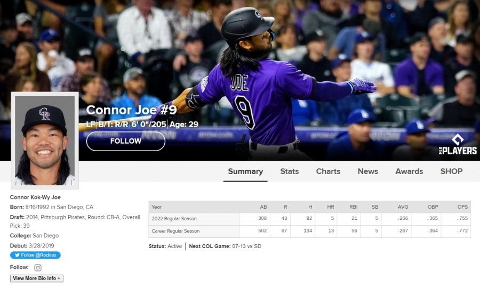Click the Year column header
The width and height of the screenshot is (480, 289).
(x=156, y=207)
